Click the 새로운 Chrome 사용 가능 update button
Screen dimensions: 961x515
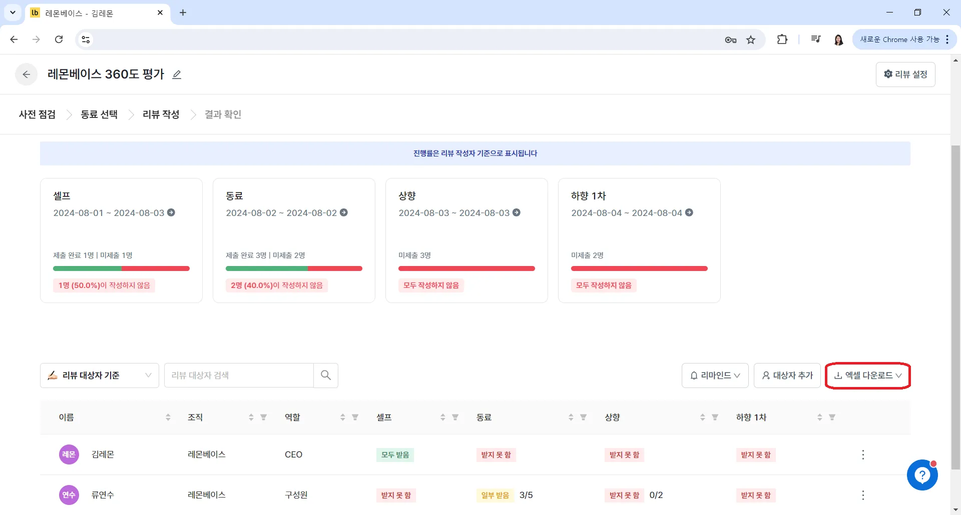pyautogui.click(x=904, y=39)
